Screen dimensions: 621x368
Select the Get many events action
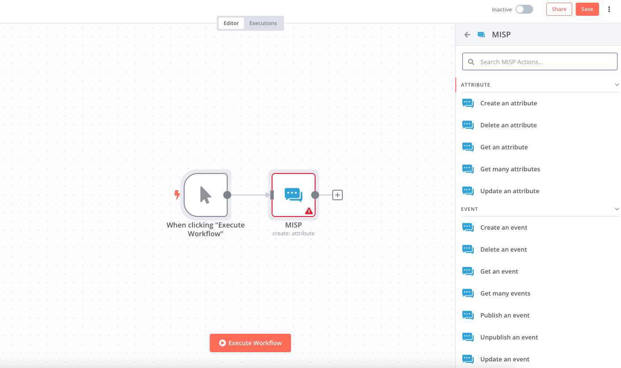[505, 293]
